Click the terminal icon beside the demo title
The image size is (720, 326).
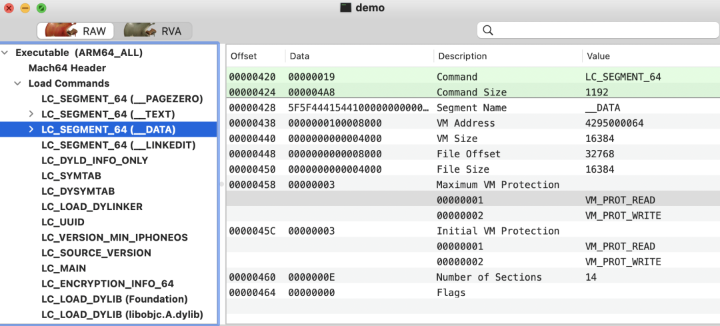point(345,8)
